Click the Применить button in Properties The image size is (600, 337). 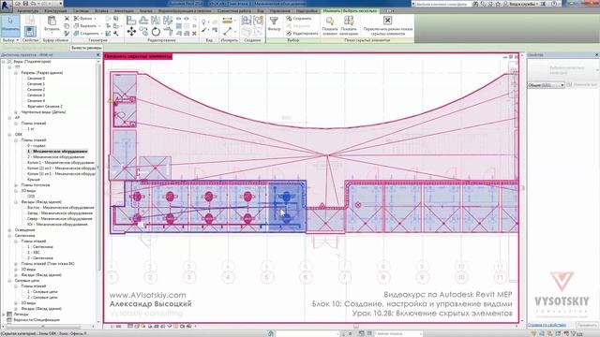587,325
